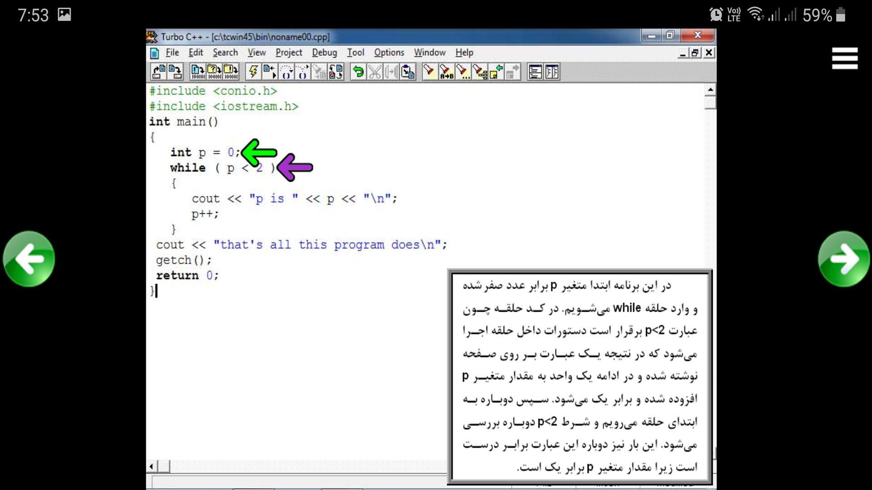Click the Run to cursor toolbar icon
This screenshot has height=490, width=872.
tap(270, 72)
